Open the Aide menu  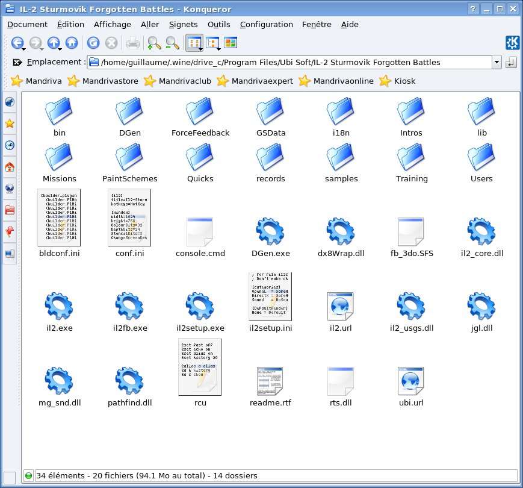click(350, 24)
